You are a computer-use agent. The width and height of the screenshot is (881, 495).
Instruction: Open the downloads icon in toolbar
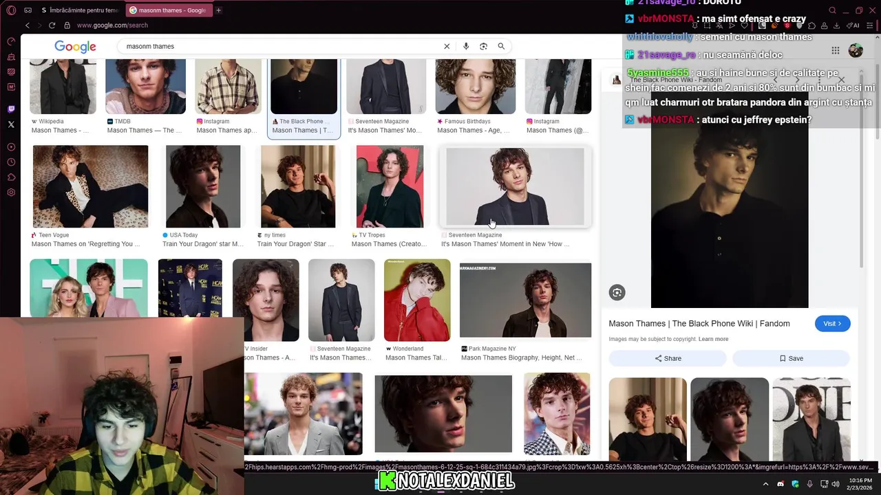tap(836, 25)
